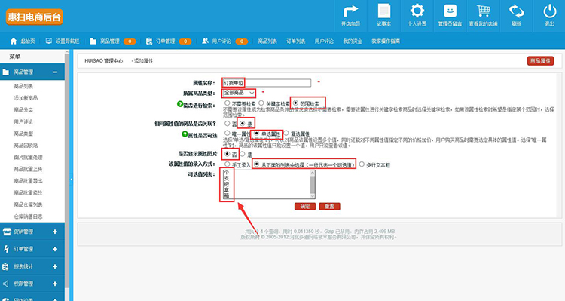Viewport: 565px width, 301px height.
Task: Select the 复选属性 radio button
Action: point(286,134)
